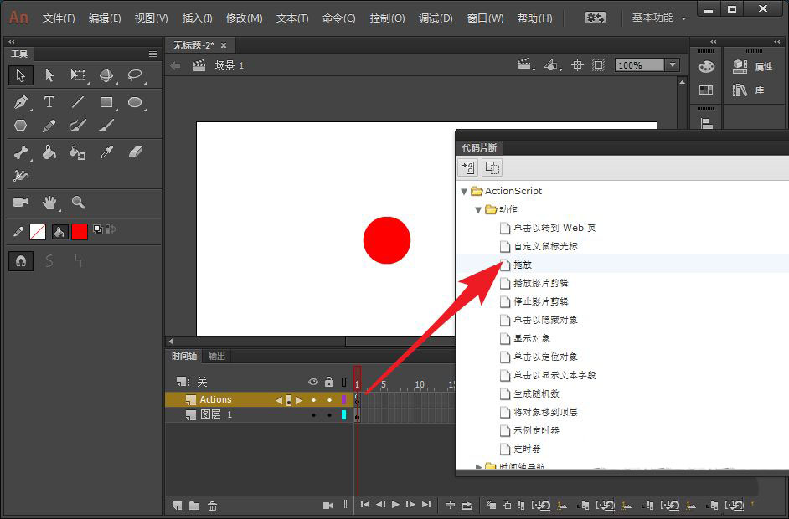The image size is (789, 519).
Task: Click the purple Actions layer color swatch
Action: point(343,400)
